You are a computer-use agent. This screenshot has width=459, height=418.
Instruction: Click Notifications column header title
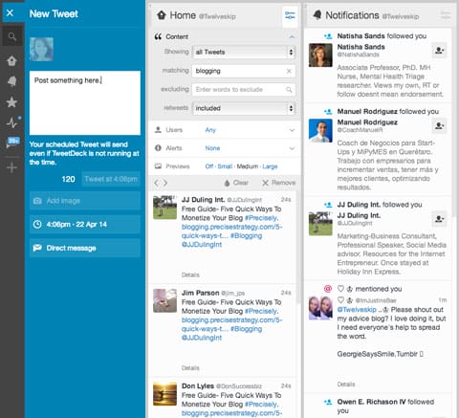tap(352, 15)
